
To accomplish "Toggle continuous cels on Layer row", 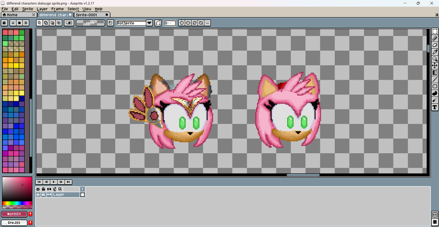I will click(49, 194).
